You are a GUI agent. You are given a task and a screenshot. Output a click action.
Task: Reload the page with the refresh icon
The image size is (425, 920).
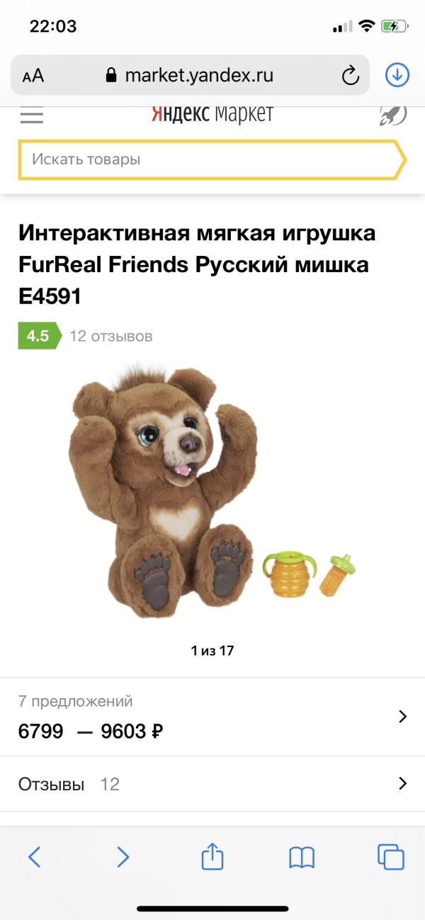coord(350,76)
